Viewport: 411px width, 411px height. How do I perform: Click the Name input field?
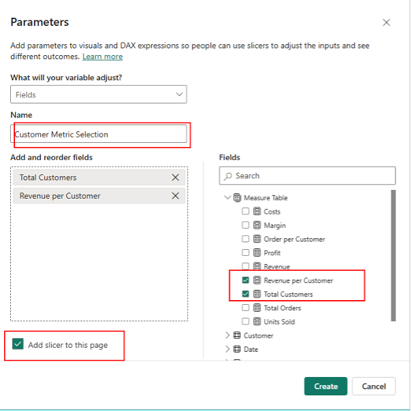click(99, 134)
